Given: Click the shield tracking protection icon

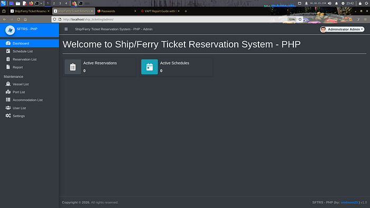Looking at the screenshot, I should point(54,20).
